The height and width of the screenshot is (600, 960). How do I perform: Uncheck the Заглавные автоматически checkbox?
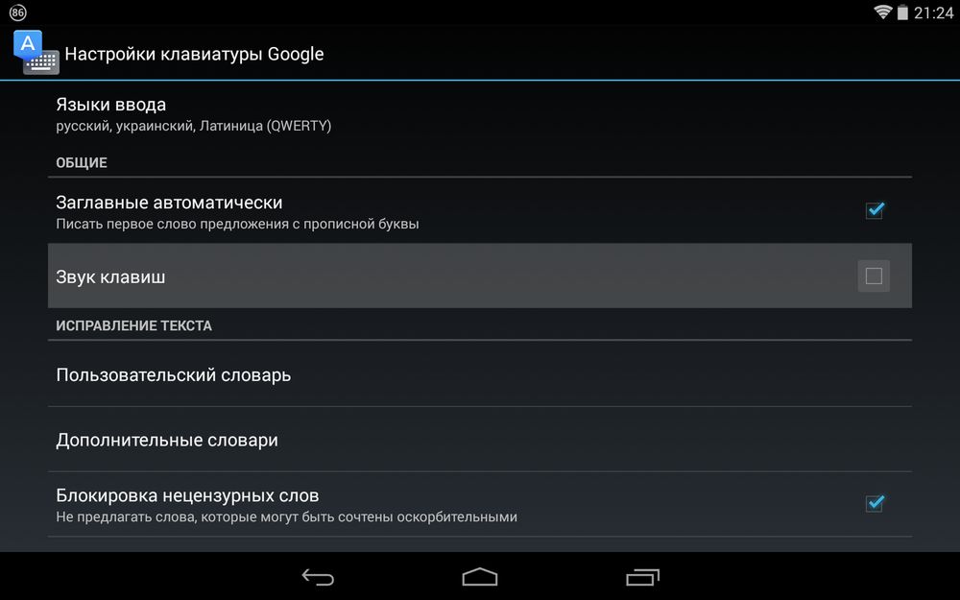coord(875,210)
